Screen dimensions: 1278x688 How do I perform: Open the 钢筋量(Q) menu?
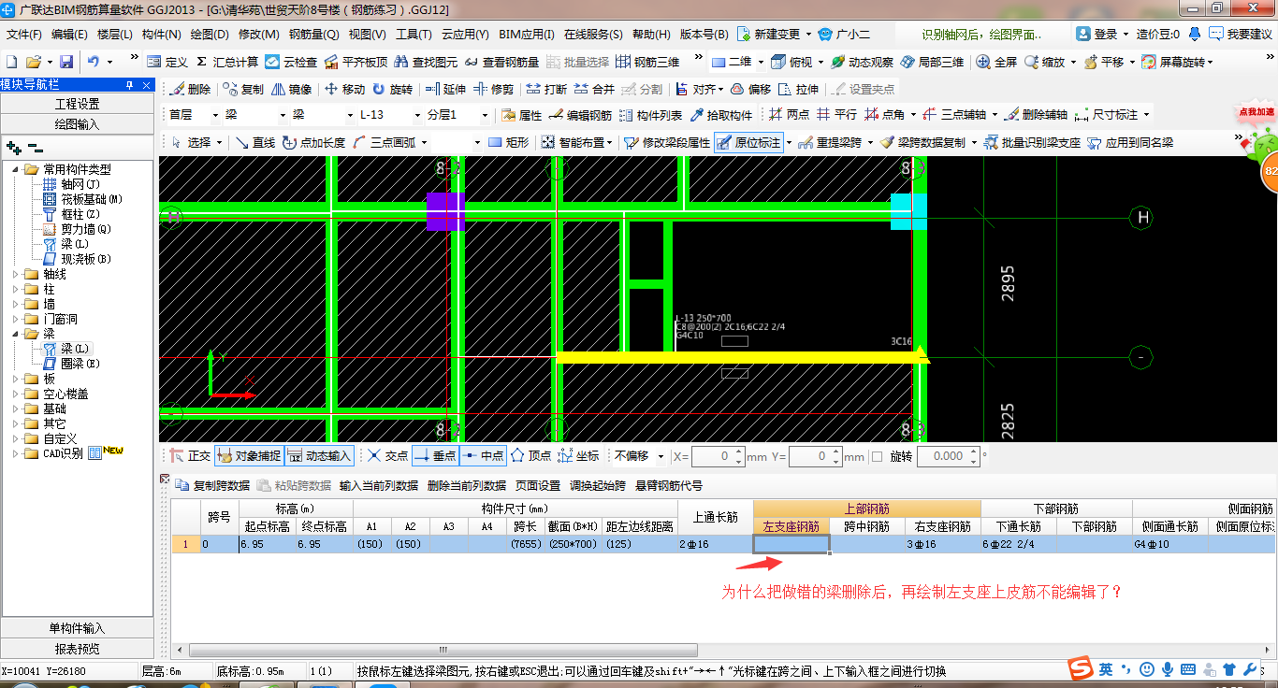click(x=313, y=35)
